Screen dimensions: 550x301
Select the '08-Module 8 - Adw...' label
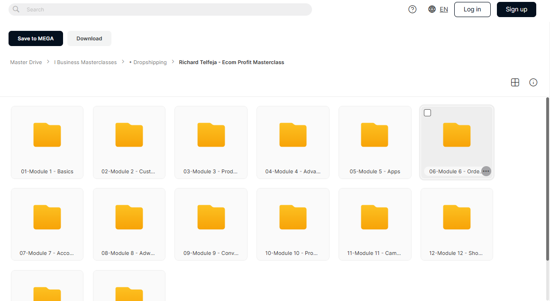(128, 253)
